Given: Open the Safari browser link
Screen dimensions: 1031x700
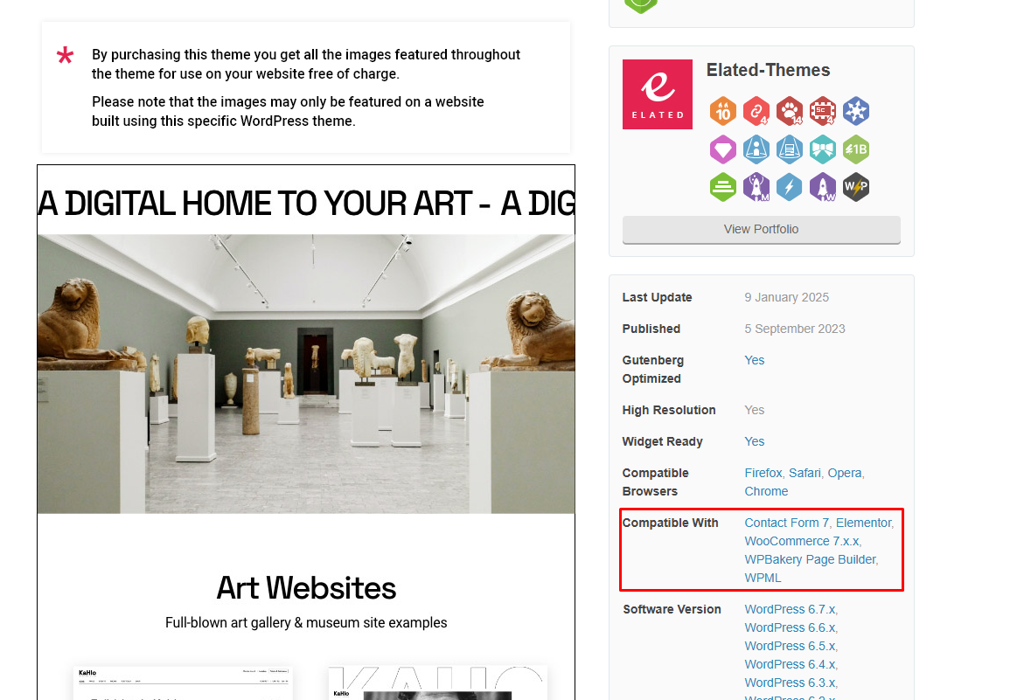Looking at the screenshot, I should click(805, 474).
